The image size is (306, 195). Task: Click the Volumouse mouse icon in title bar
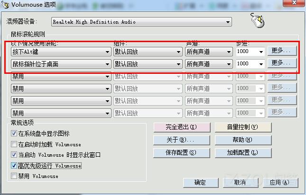[x=5, y=5]
